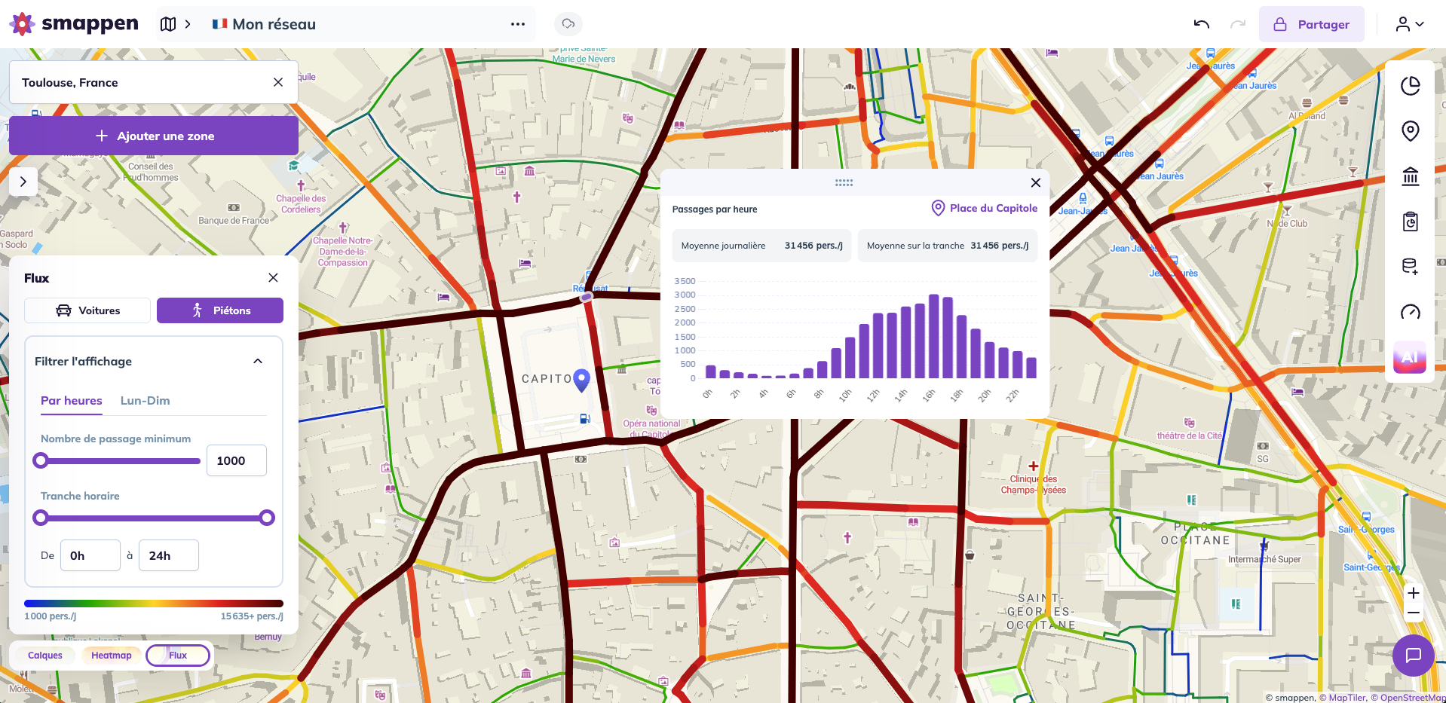Screen dimensions: 1446x703
Task: Open the chat support bubble
Action: coord(1414,656)
